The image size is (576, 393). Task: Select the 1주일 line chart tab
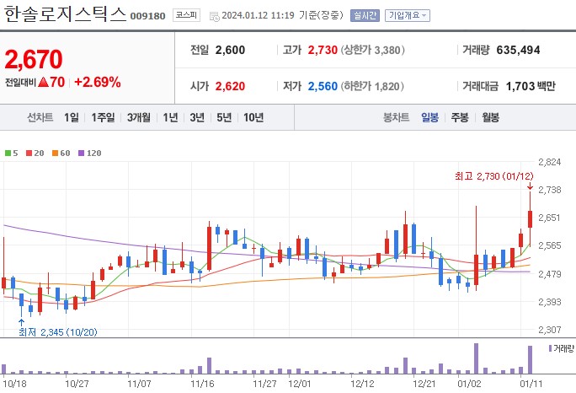click(x=103, y=117)
